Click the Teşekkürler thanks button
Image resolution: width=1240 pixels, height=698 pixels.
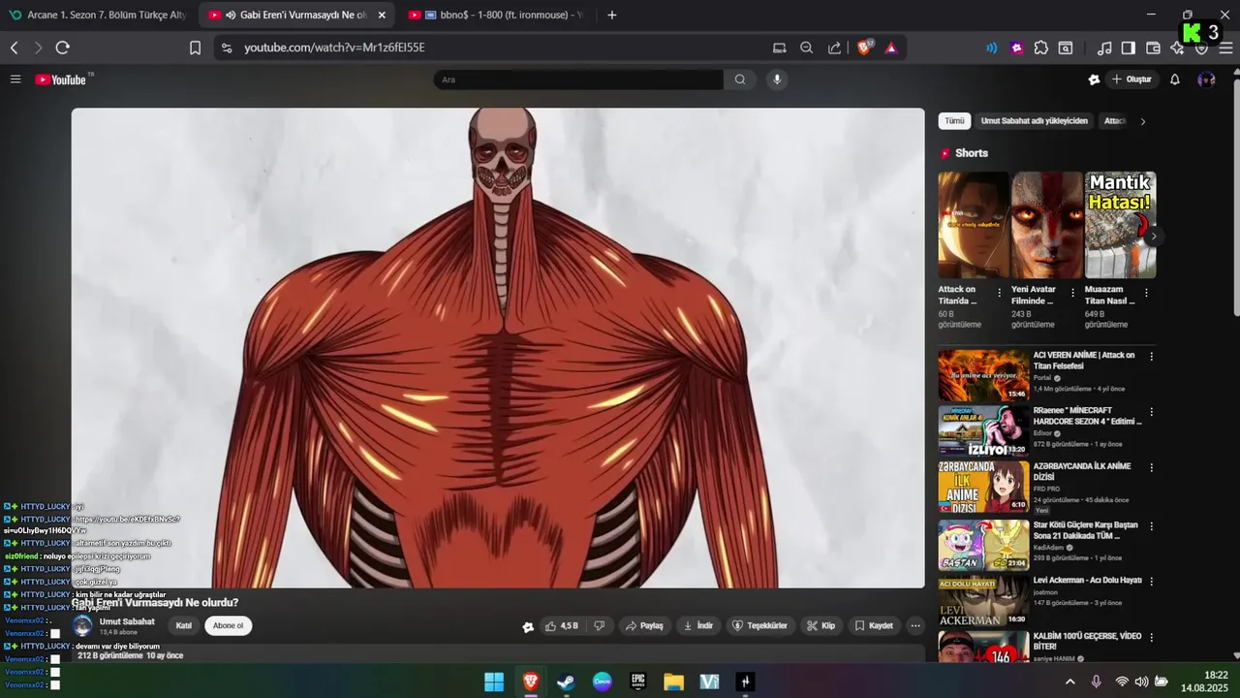759,626
